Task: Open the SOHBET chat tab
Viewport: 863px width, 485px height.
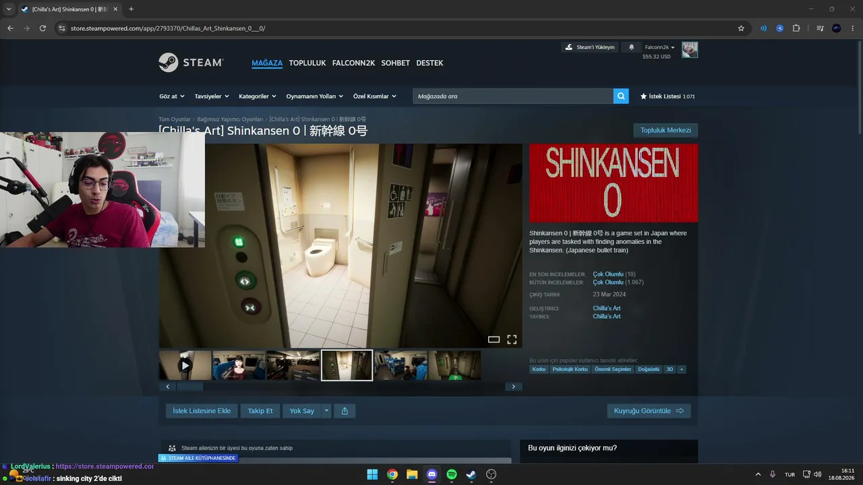Action: point(396,63)
